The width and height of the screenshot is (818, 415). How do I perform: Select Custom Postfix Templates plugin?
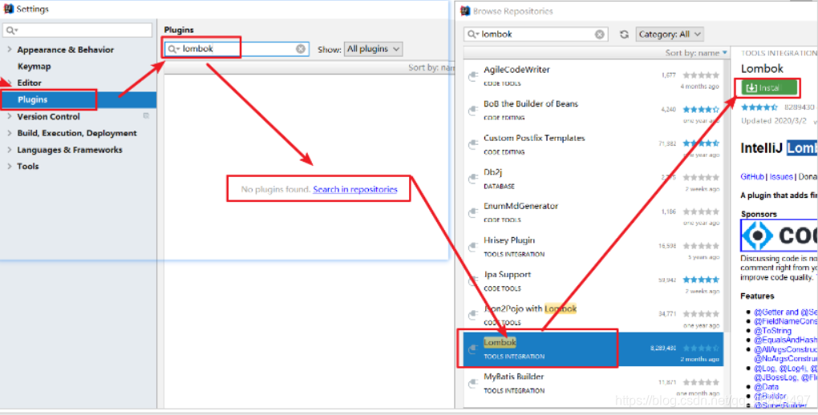pyautogui.click(x=593, y=144)
